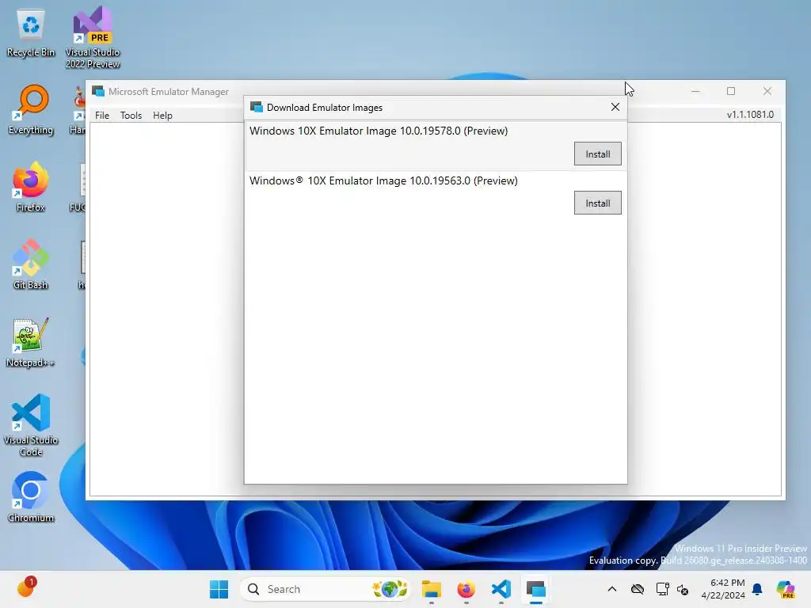Select the Chromium desktop icon

click(x=31, y=497)
